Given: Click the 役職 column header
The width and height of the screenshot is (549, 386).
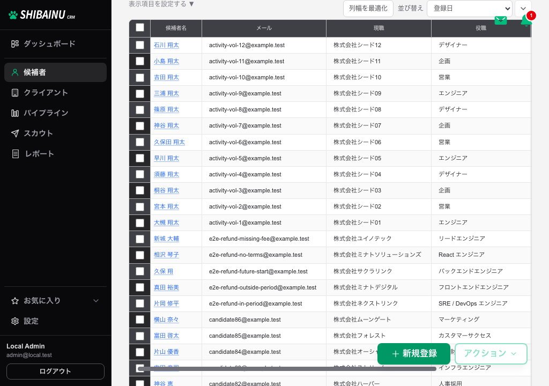Looking at the screenshot, I should point(481,28).
